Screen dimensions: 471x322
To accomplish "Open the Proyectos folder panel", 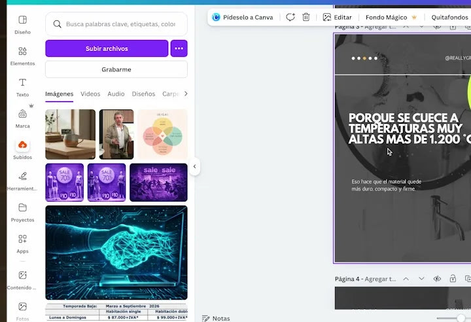I will (x=22, y=212).
